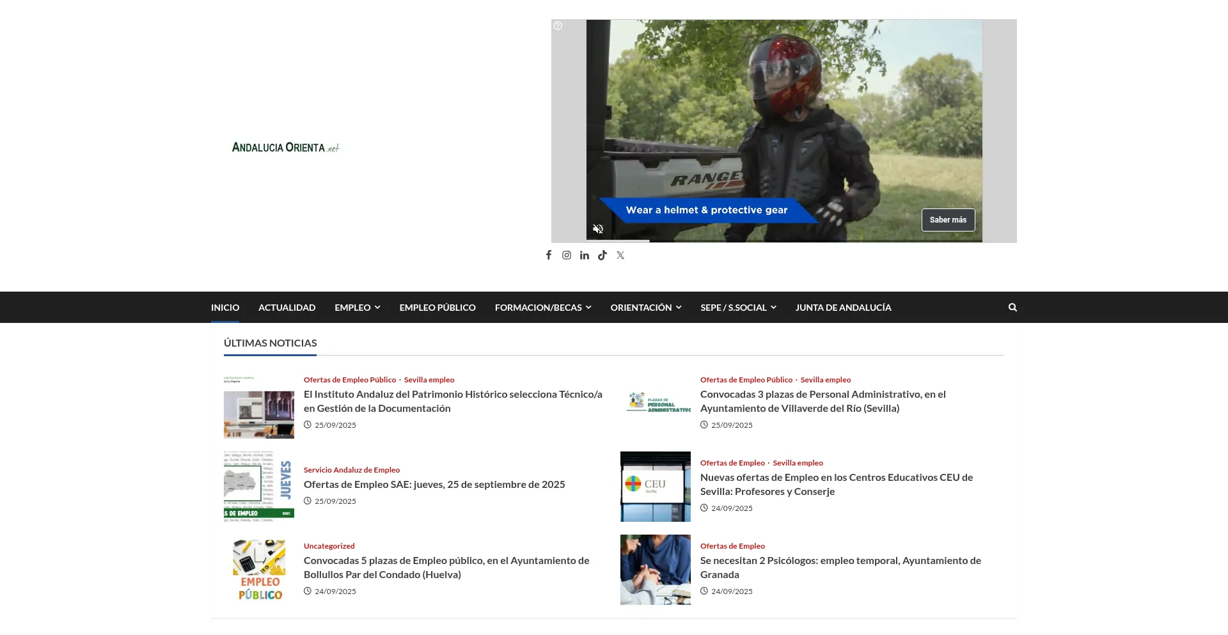This screenshot has height=635, width=1228.
Task: Open the LinkedIn social icon
Action: (x=585, y=255)
